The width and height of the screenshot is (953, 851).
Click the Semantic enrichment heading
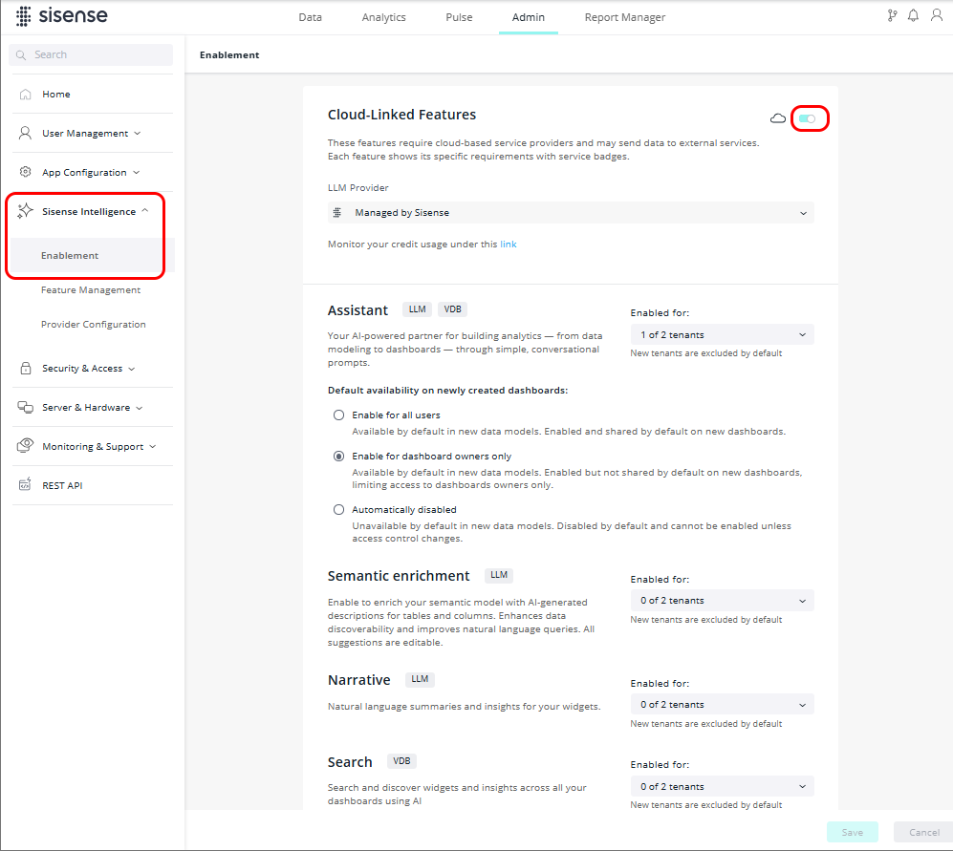click(398, 575)
